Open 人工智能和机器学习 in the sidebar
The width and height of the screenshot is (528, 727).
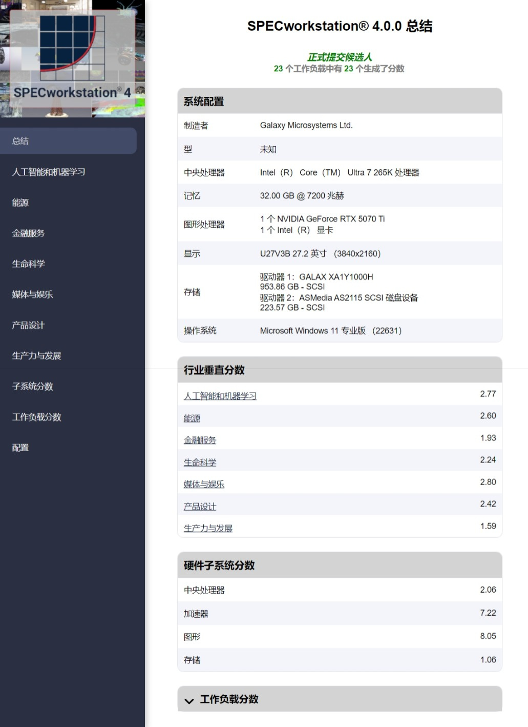coord(49,172)
